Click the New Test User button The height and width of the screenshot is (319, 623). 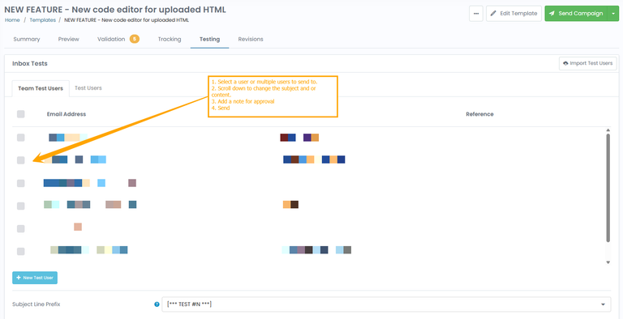35,278
